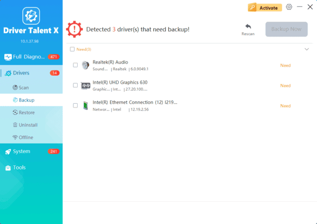Check the Realtek(R) Audio checkbox
Image resolution: width=317 pixels, height=224 pixels.
click(75, 65)
